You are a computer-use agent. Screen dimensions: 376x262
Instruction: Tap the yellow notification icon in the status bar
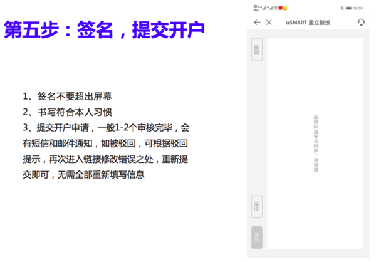(286, 8)
